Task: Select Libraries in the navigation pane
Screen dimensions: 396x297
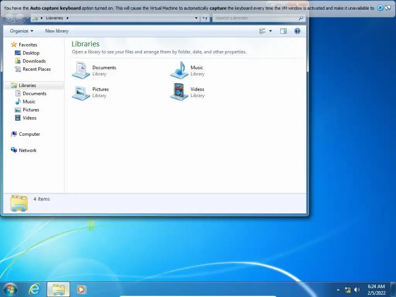Action: pyautogui.click(x=27, y=85)
